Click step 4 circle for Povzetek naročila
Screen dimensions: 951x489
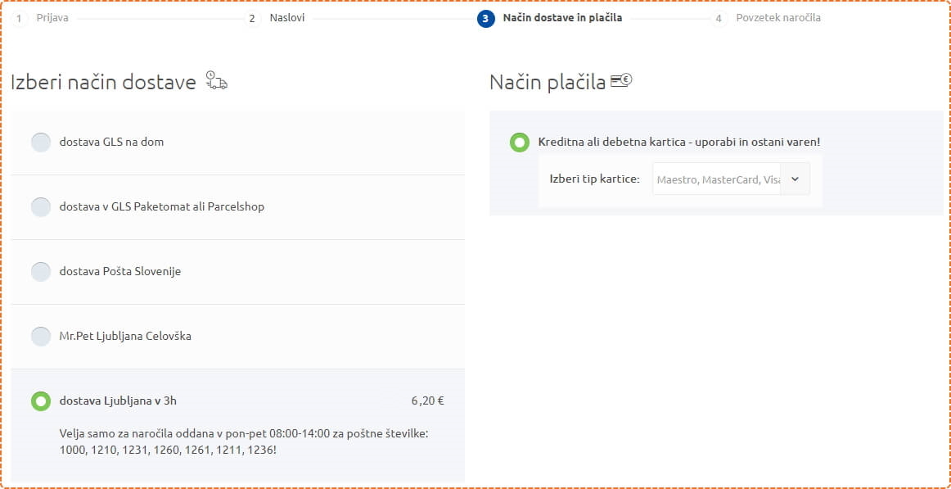coord(719,19)
